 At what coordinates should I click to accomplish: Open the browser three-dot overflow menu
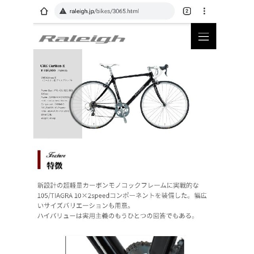(204, 11)
